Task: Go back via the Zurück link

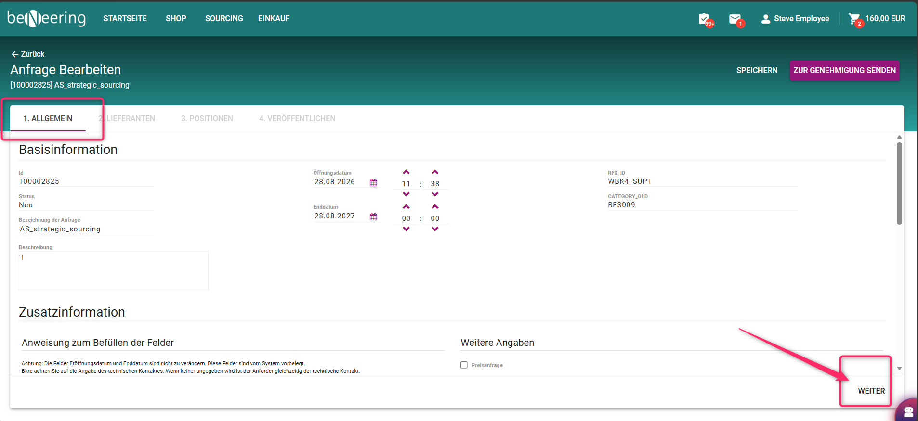Action: click(x=28, y=54)
